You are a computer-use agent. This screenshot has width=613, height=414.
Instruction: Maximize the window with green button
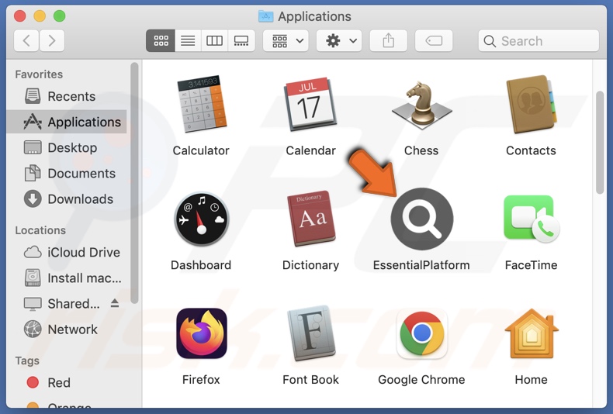pyautogui.click(x=60, y=16)
